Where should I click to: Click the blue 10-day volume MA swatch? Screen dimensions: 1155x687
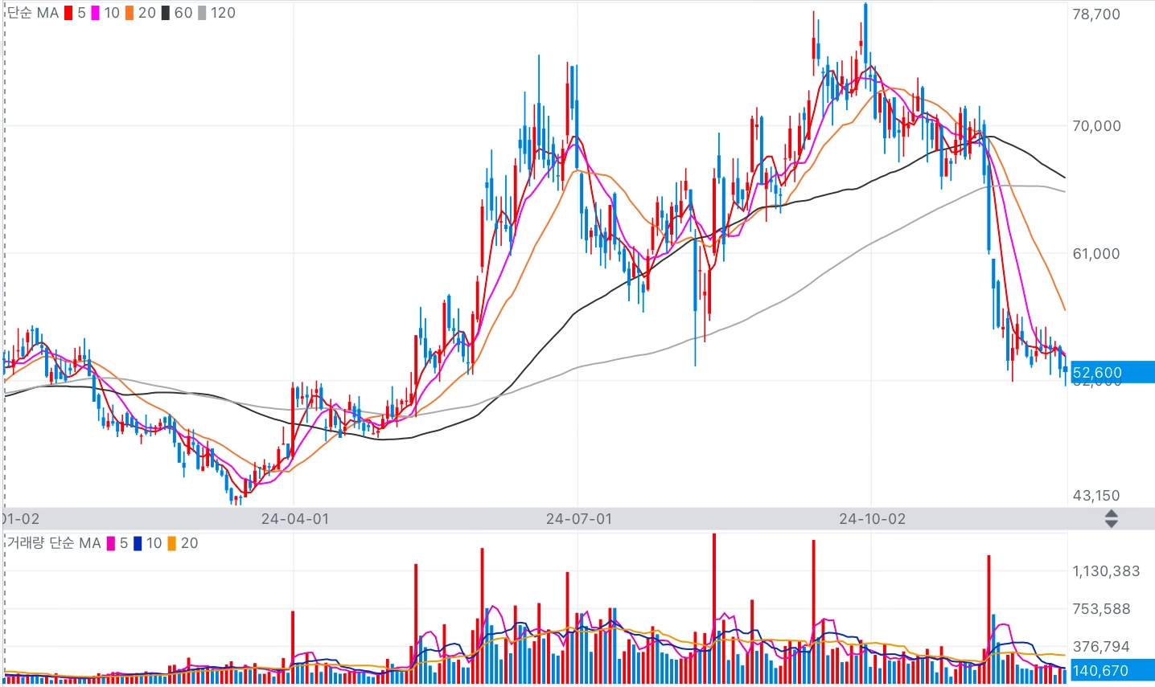click(138, 543)
